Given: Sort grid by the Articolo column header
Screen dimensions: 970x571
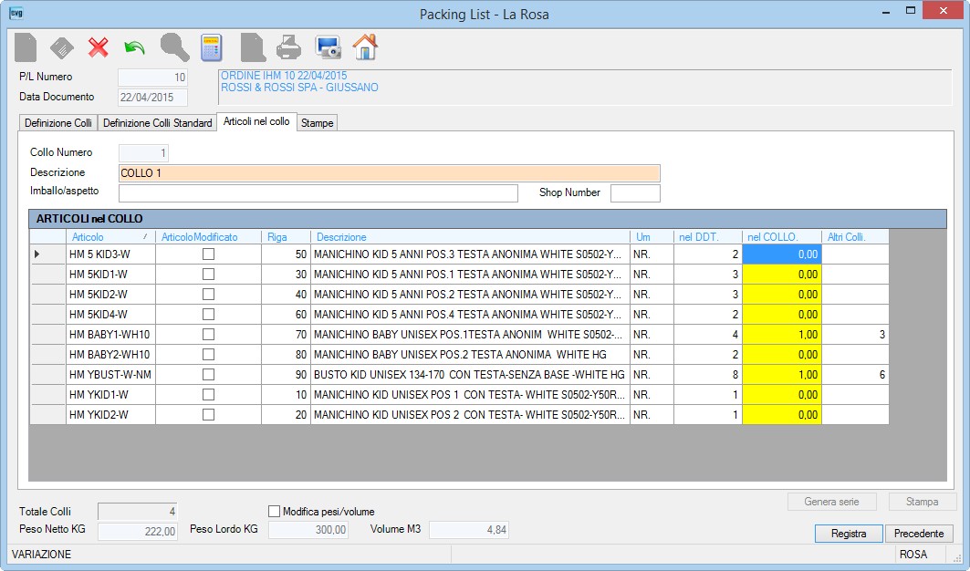Looking at the screenshot, I should 110,237.
